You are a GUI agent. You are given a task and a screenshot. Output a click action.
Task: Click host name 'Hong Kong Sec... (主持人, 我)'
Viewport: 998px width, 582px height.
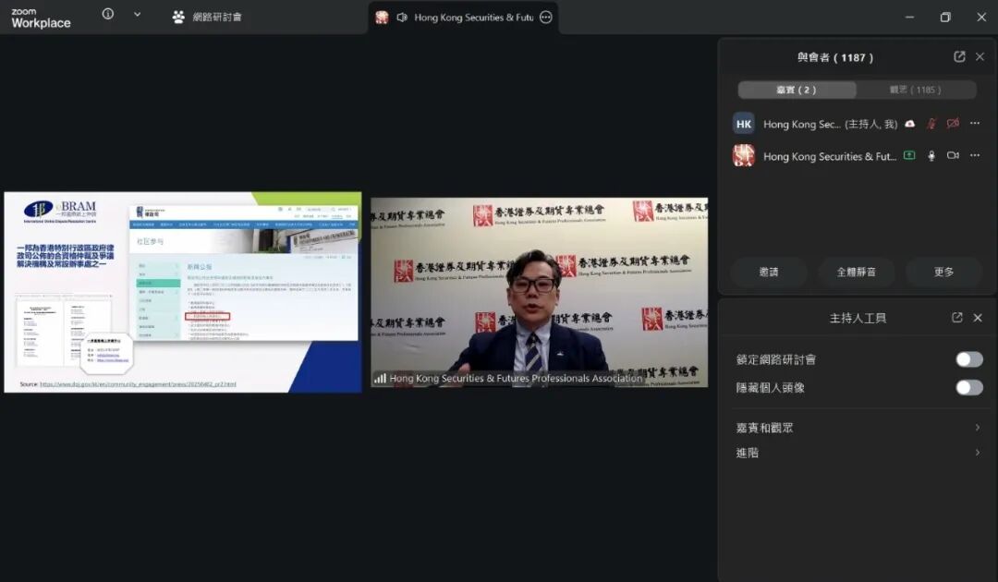coord(830,124)
